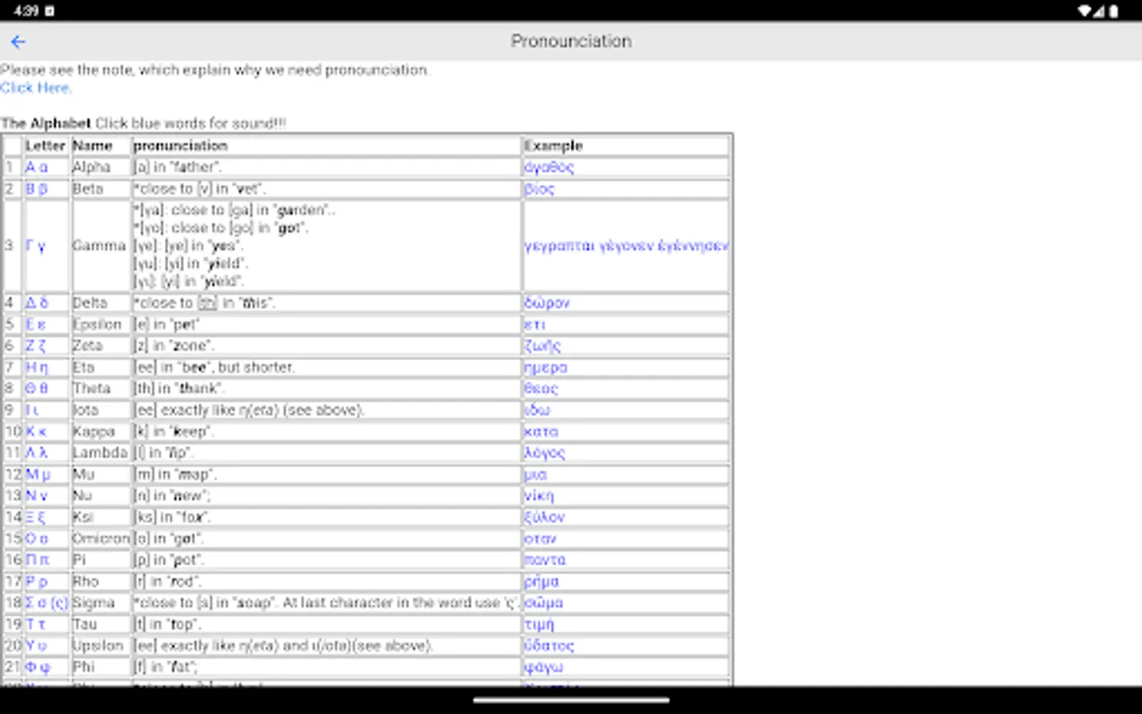Select the 'Gamma' name cell
The image size is (1142, 714).
pos(99,246)
